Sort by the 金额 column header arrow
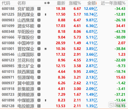The height and width of the screenshot is (109, 128). tap(96, 3)
